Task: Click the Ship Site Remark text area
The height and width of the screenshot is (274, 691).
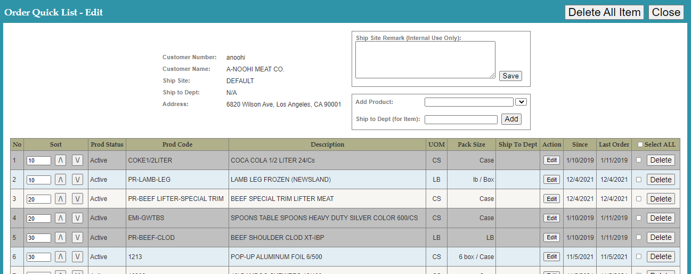Action: 425,60
